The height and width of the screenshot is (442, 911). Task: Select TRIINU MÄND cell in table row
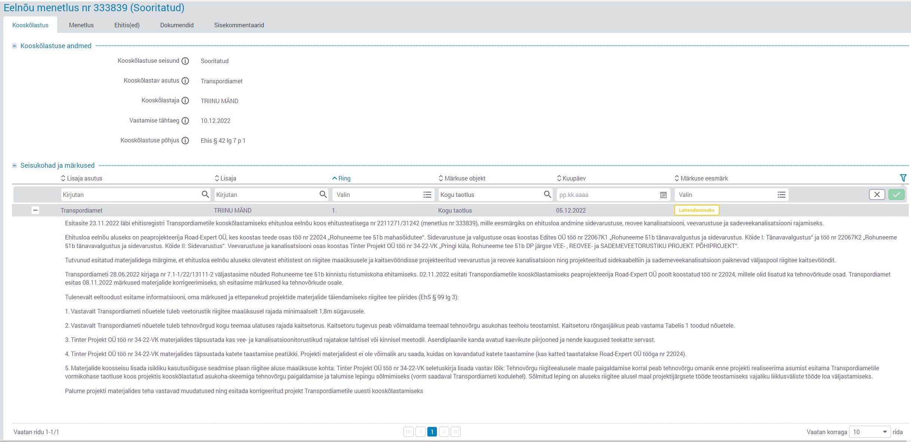[233, 210]
